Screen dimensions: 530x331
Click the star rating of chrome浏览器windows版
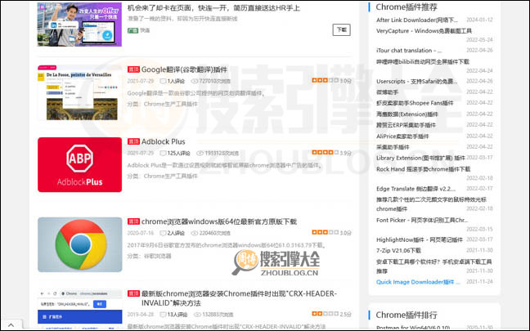(325, 232)
